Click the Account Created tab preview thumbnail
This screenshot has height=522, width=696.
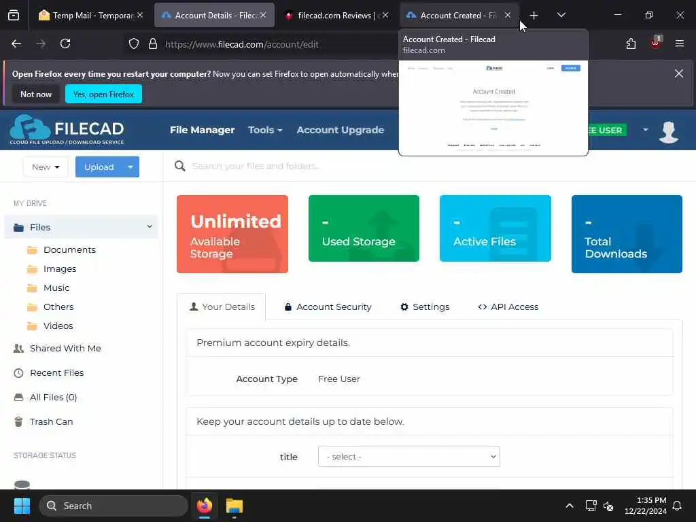[x=493, y=107]
